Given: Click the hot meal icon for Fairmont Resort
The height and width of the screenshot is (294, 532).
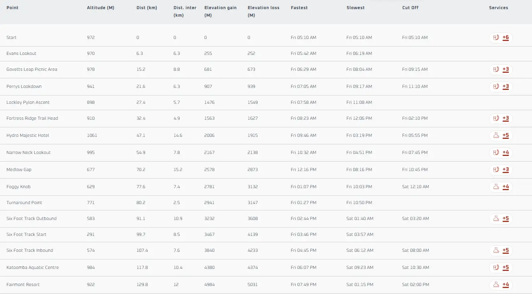Looking at the screenshot, I should point(496,284).
